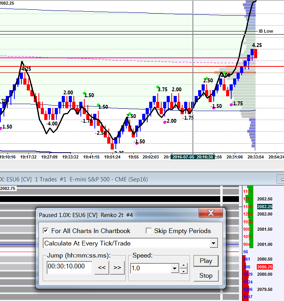
Task: Jump backward with the << button
Action: click(102, 268)
